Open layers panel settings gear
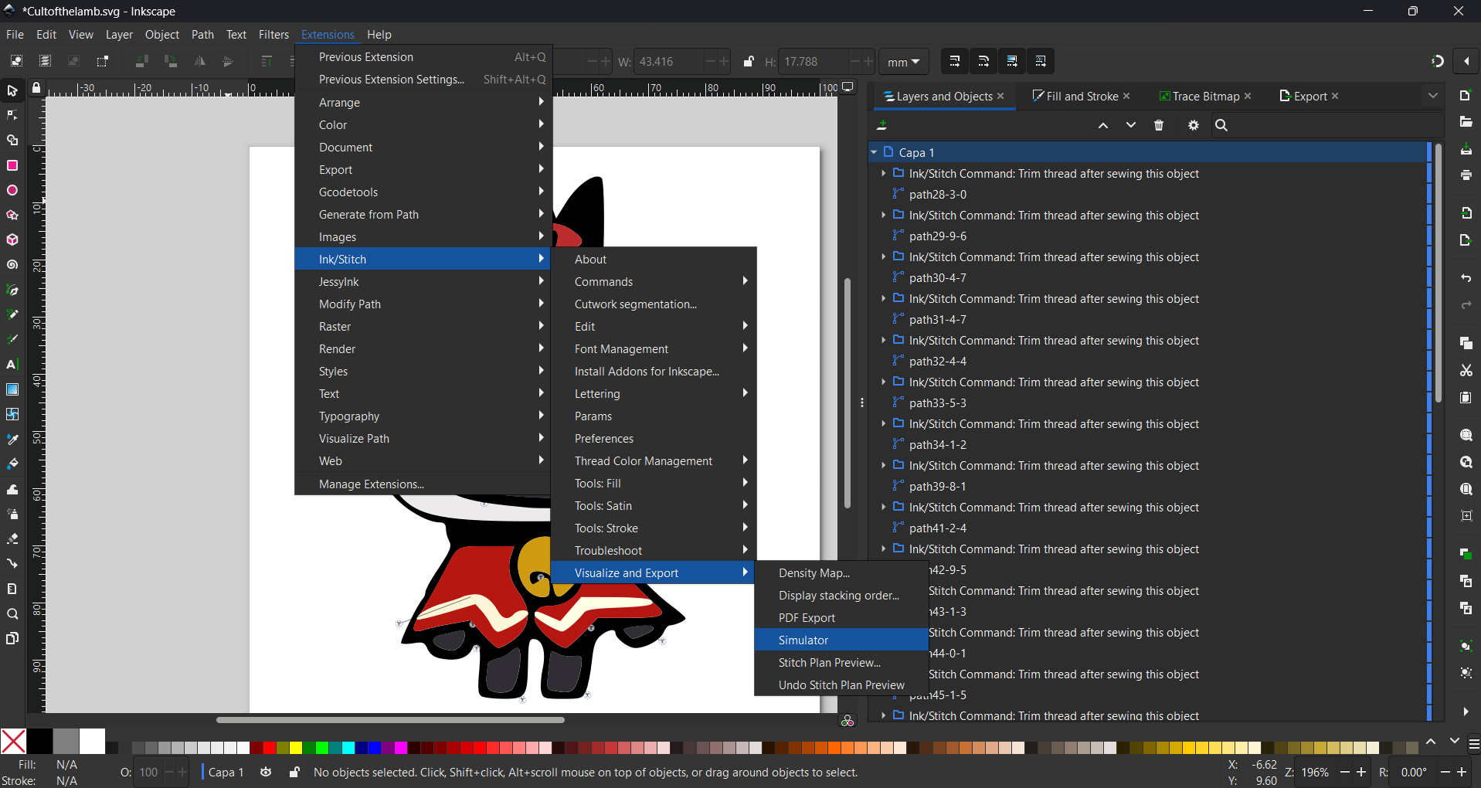The height and width of the screenshot is (788, 1481). 1194,125
